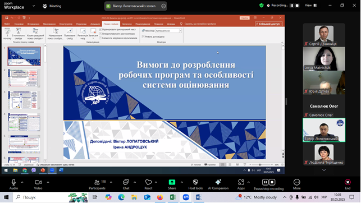
Task: Expand Apps options arrow in Zoom
Action: 248,182
